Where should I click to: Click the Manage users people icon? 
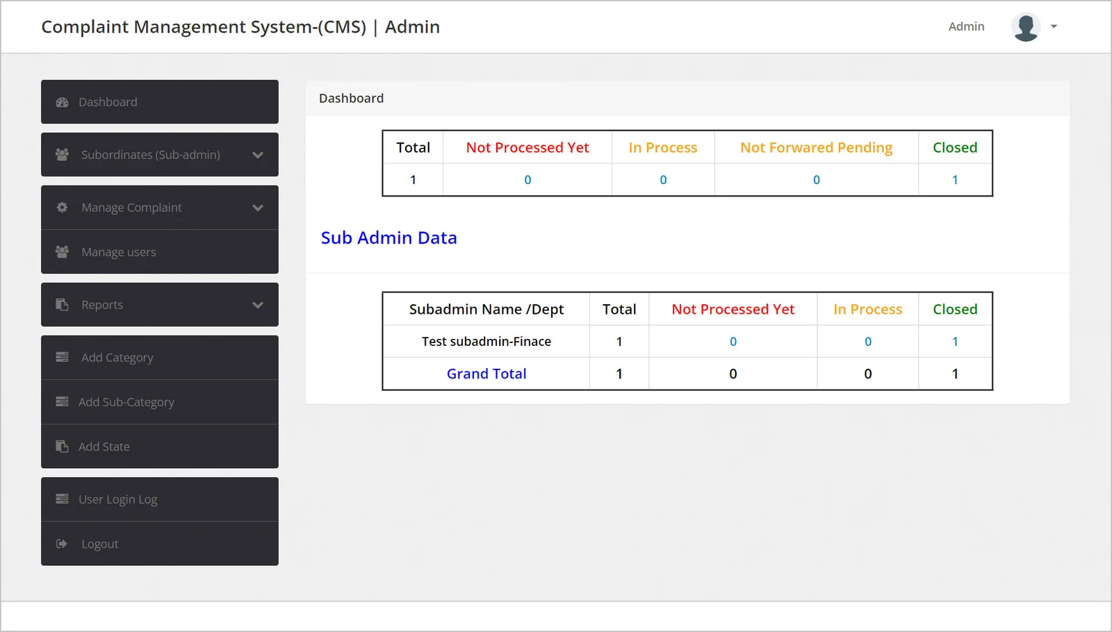coord(62,252)
